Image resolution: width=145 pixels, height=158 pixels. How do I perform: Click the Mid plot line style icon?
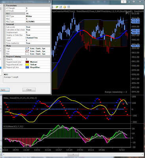27,54
